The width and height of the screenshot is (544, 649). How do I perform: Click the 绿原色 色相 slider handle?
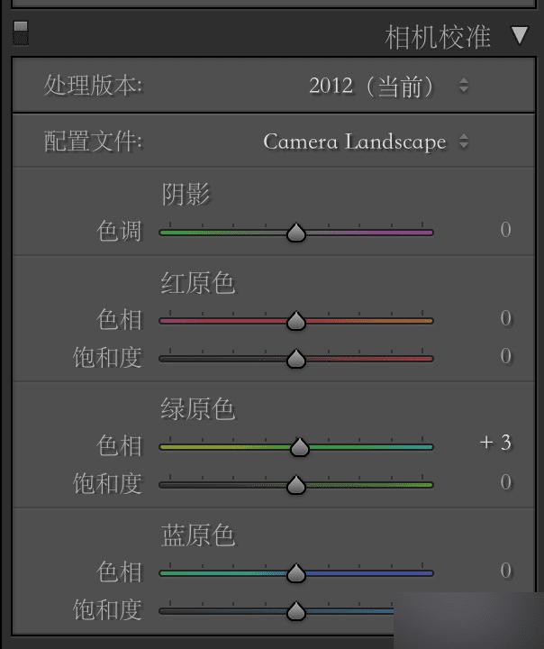pyautogui.click(x=300, y=446)
